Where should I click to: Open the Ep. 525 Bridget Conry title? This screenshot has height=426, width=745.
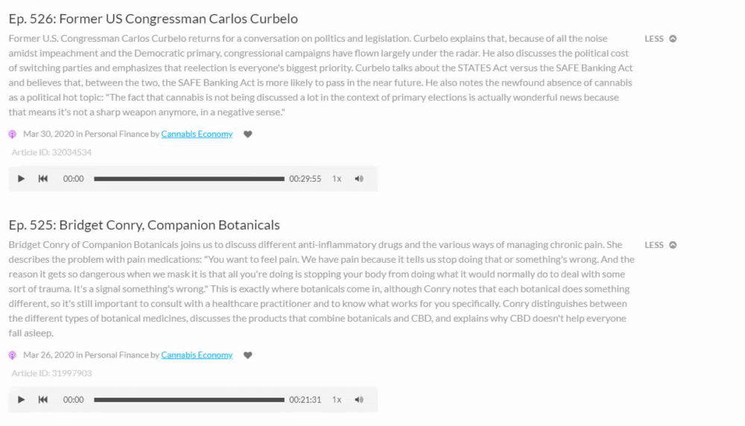144,225
